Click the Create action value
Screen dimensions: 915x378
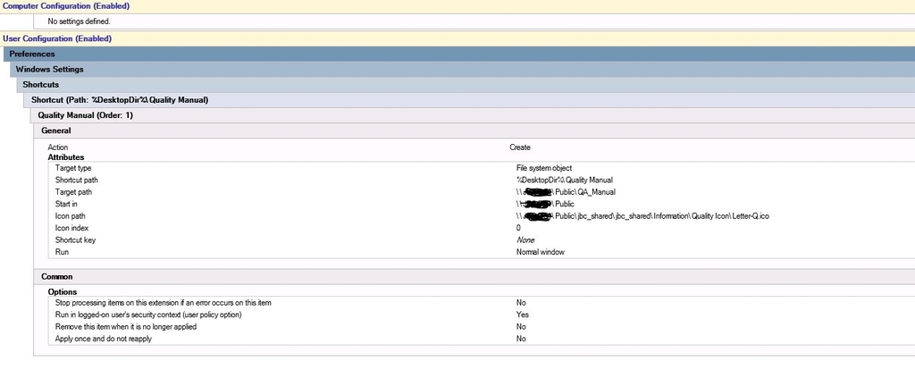[520, 147]
